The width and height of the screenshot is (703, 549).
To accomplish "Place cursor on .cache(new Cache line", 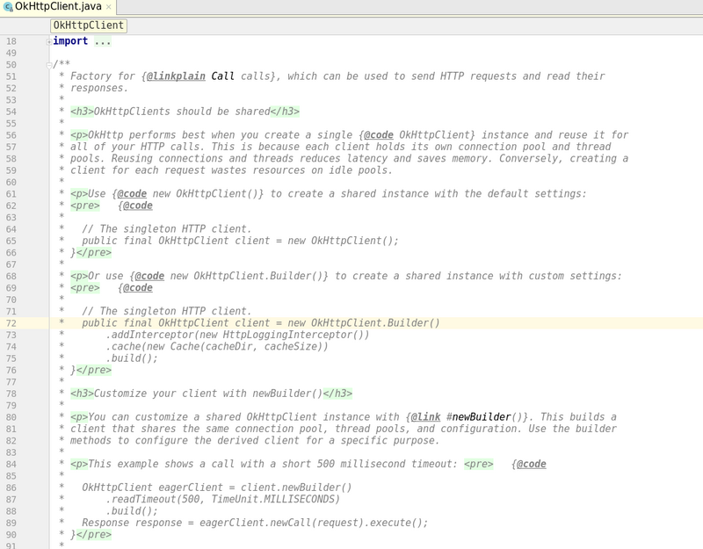I will (x=216, y=347).
